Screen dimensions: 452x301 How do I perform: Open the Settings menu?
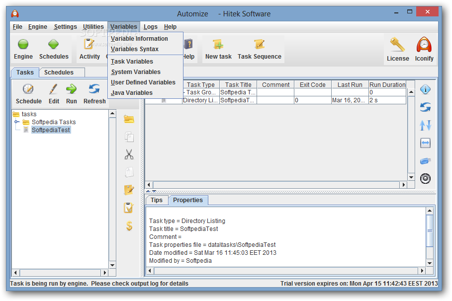(66, 27)
